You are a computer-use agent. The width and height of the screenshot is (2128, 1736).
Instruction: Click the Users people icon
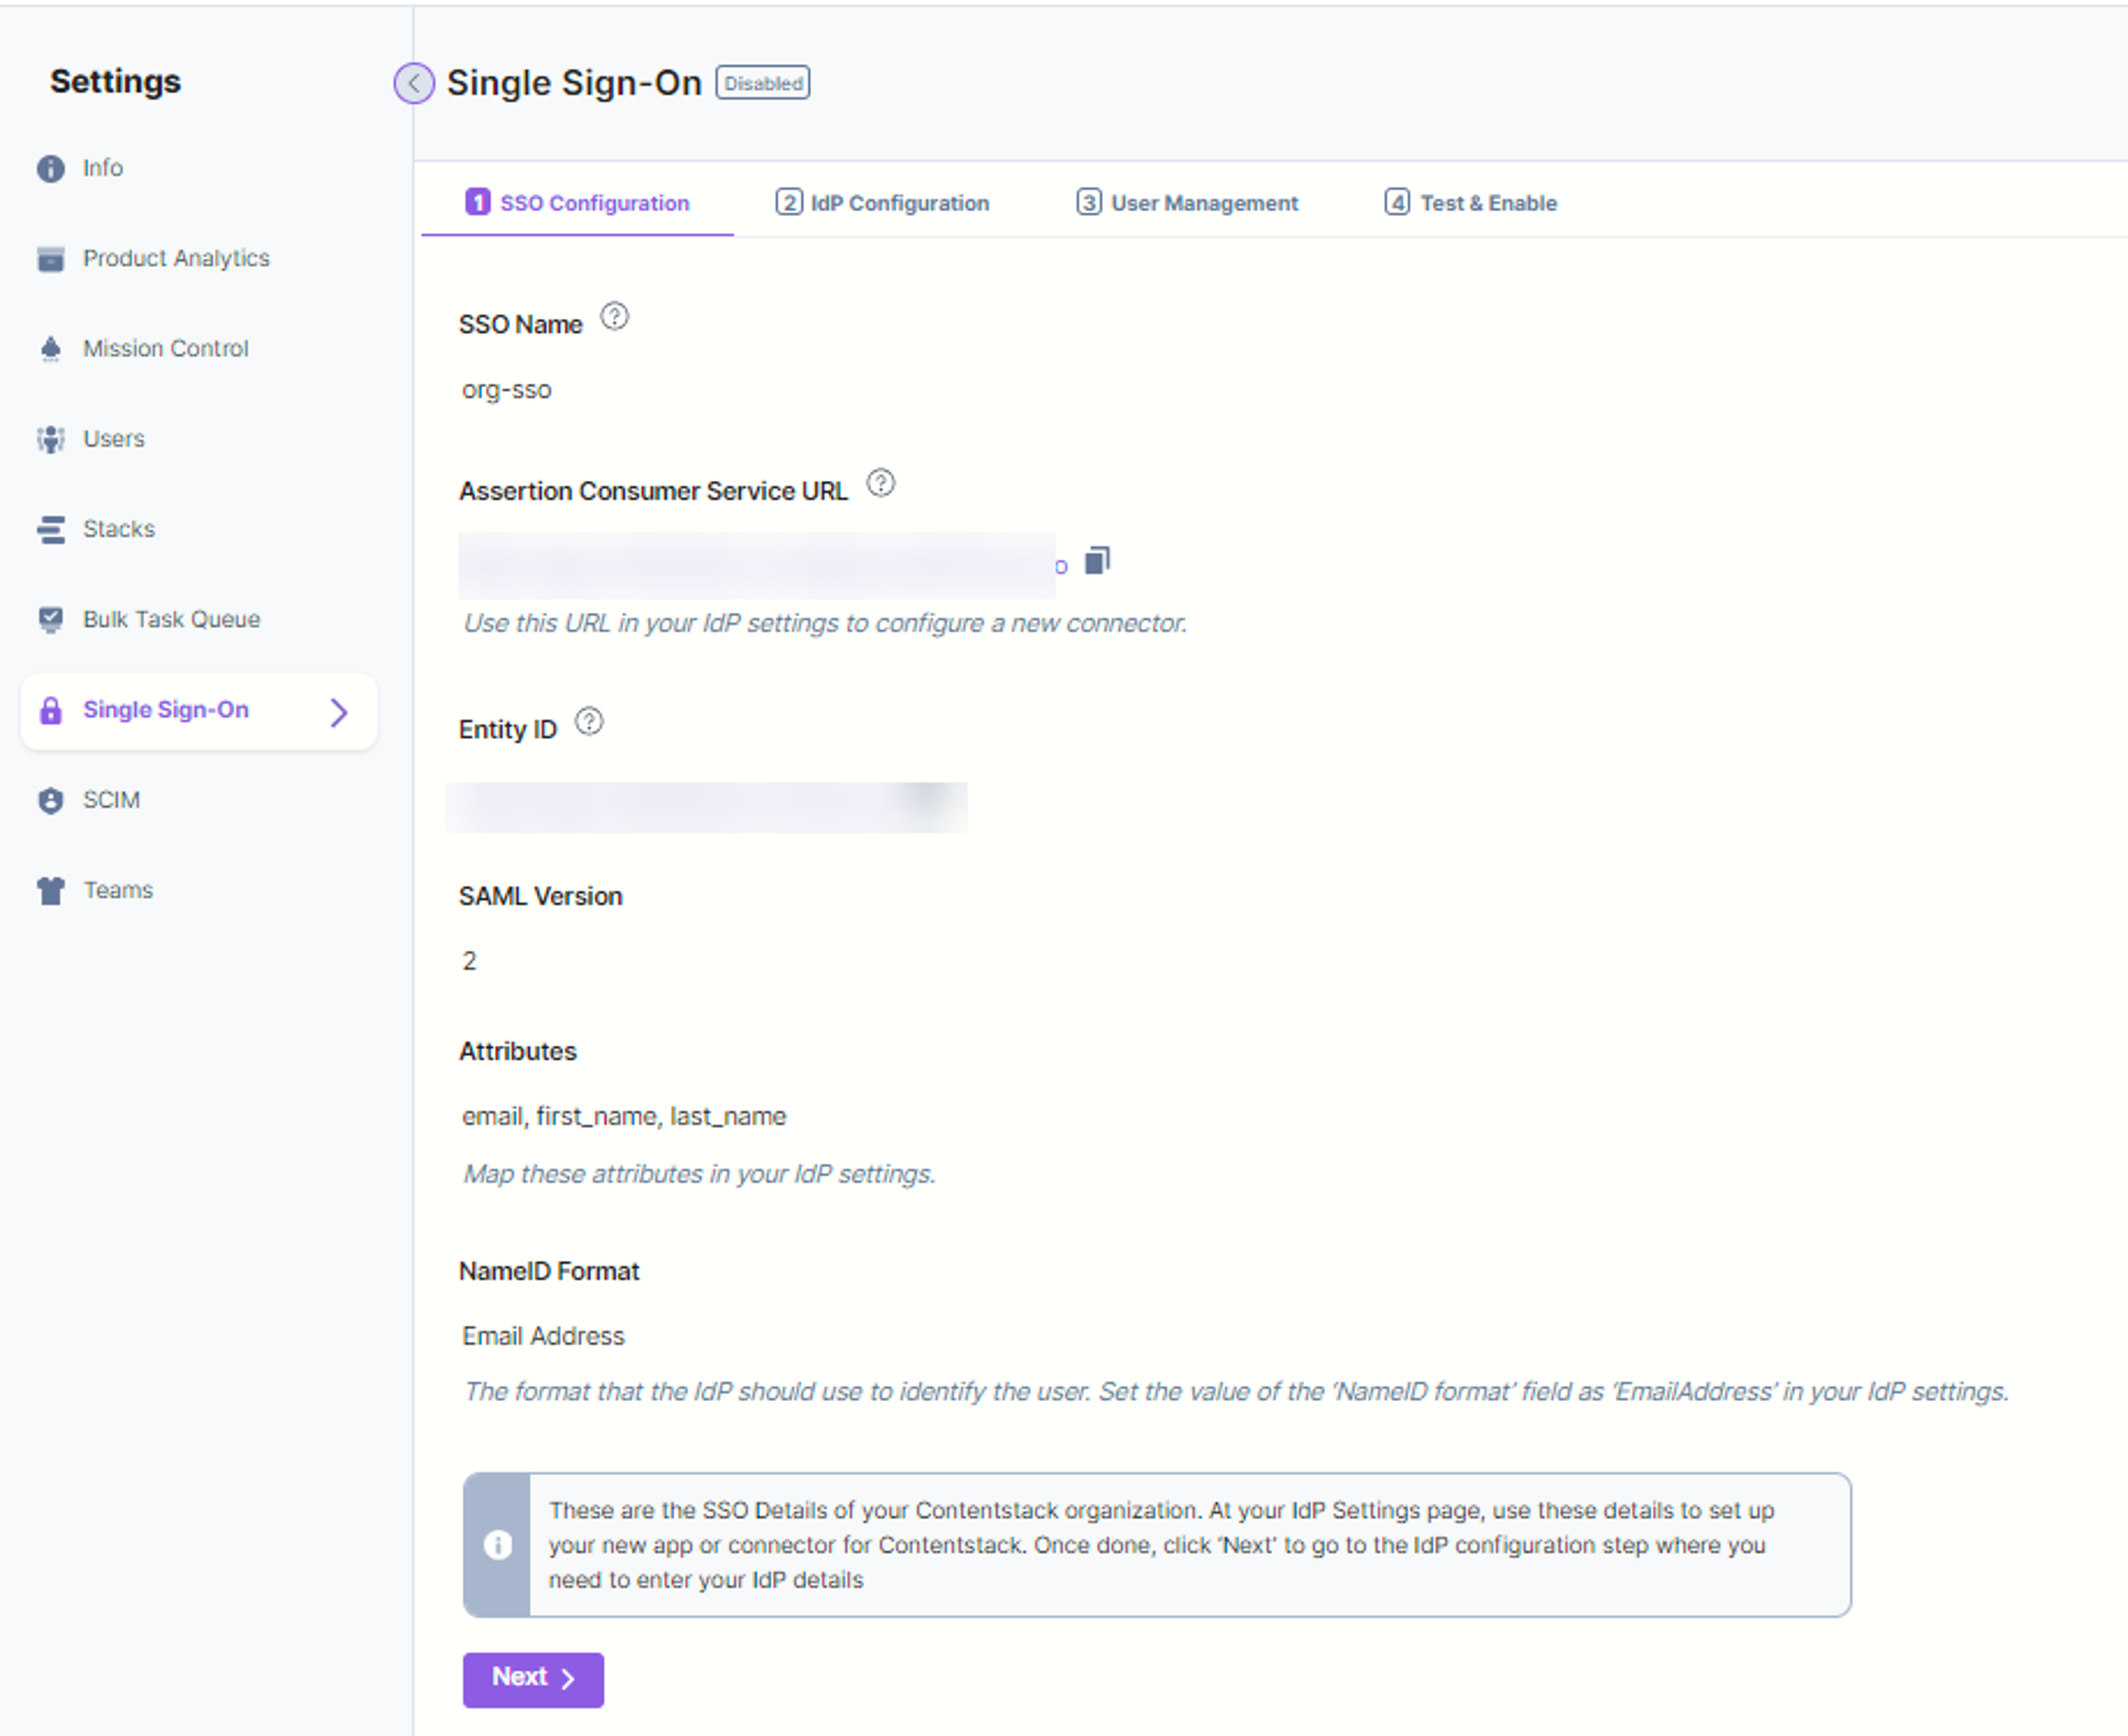[51, 439]
